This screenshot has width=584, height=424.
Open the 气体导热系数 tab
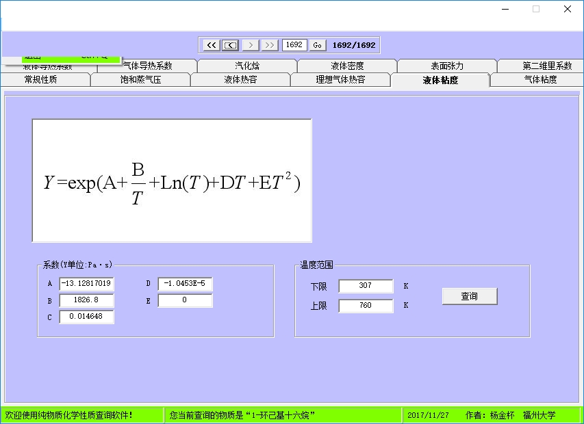tap(147, 66)
